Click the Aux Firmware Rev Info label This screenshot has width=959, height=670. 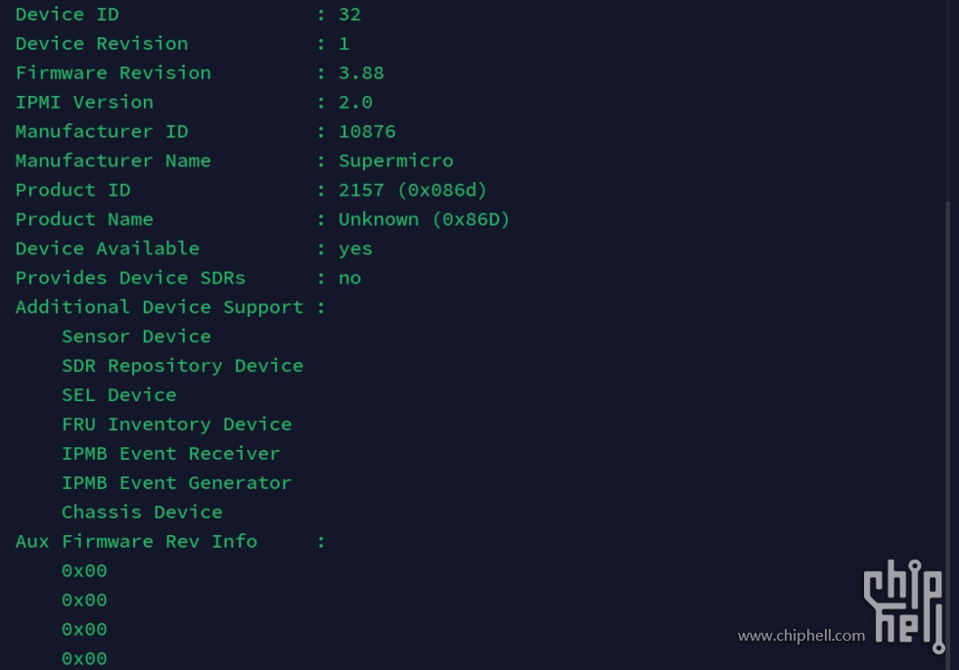[x=136, y=542]
